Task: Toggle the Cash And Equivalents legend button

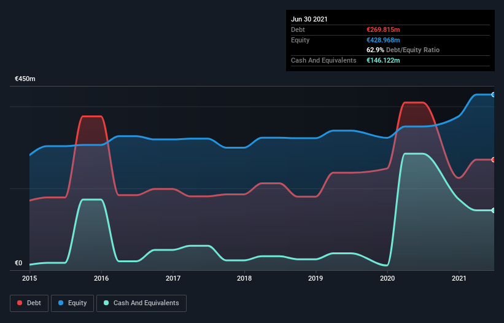Action: point(141,303)
